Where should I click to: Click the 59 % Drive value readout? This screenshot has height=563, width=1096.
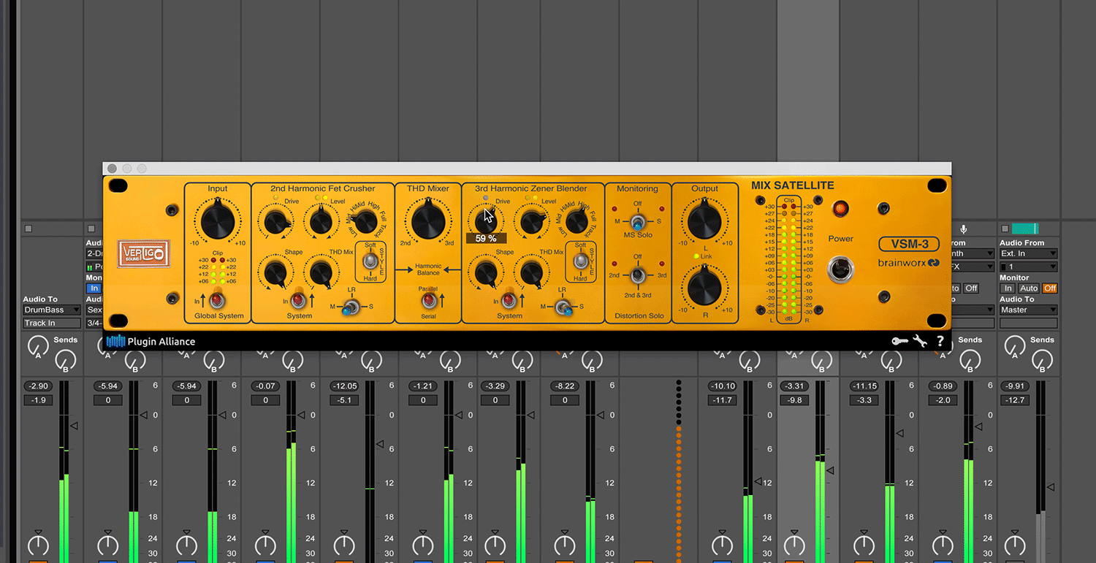coord(486,238)
